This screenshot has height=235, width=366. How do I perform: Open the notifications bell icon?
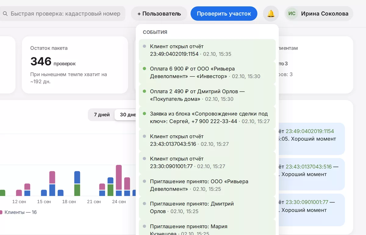click(271, 14)
